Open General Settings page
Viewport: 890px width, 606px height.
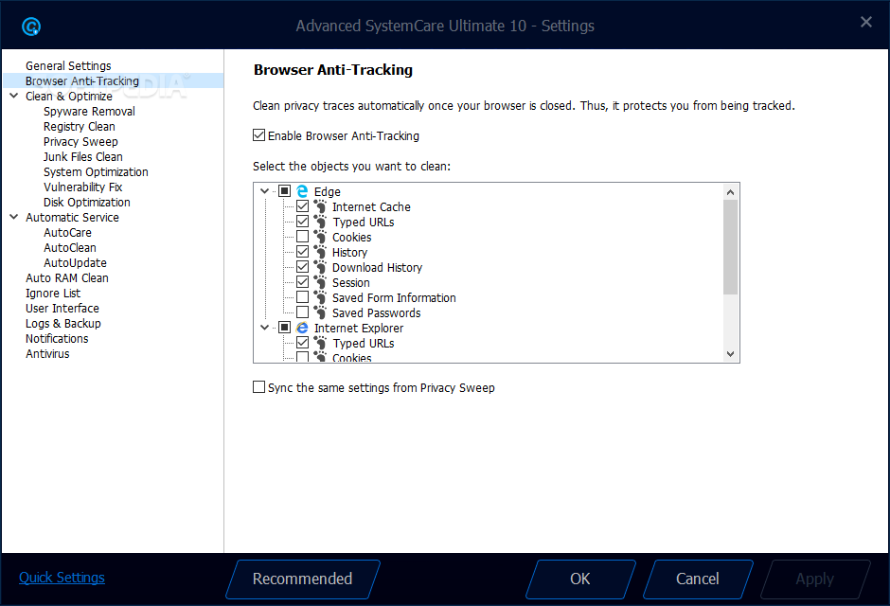68,66
